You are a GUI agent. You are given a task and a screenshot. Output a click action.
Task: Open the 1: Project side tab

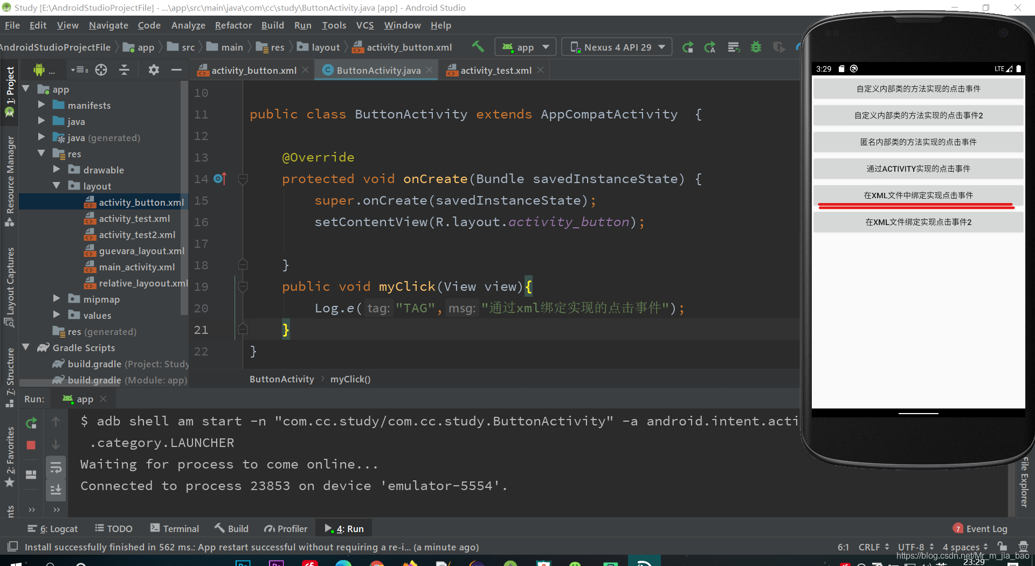tap(10, 92)
